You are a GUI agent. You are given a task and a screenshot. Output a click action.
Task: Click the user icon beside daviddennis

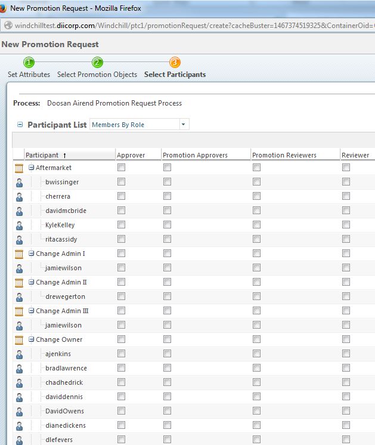coord(19,398)
